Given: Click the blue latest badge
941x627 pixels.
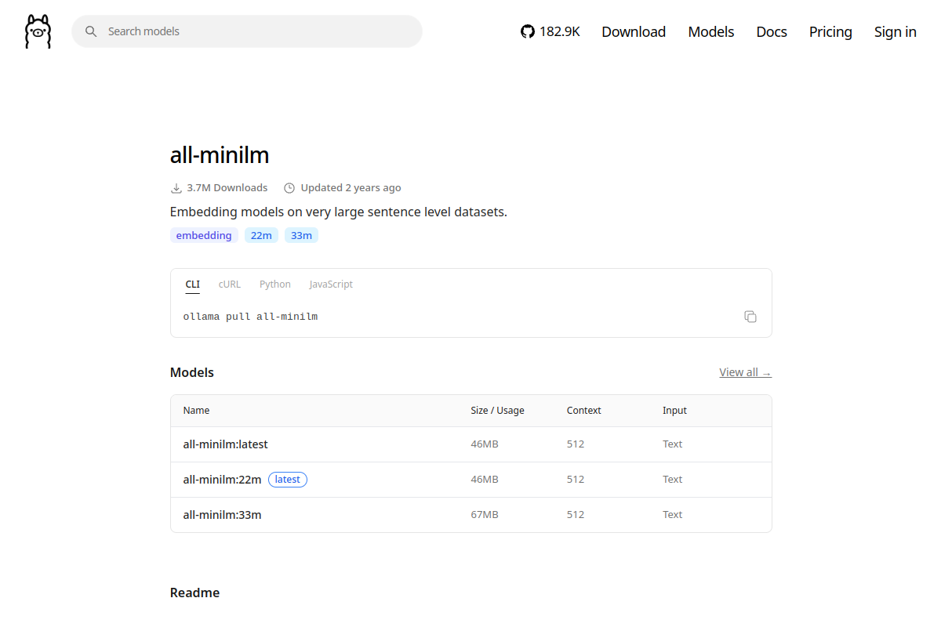Looking at the screenshot, I should [288, 480].
